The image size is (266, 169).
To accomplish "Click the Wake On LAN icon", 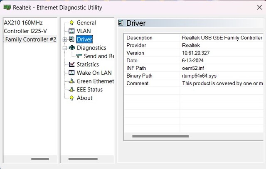I will [71, 73].
